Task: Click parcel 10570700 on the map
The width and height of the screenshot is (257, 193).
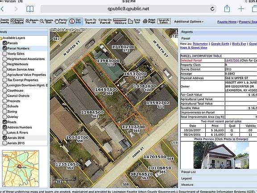Action: click(77, 138)
